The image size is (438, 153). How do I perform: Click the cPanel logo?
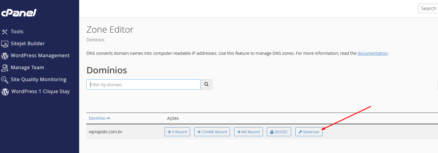coord(19,13)
